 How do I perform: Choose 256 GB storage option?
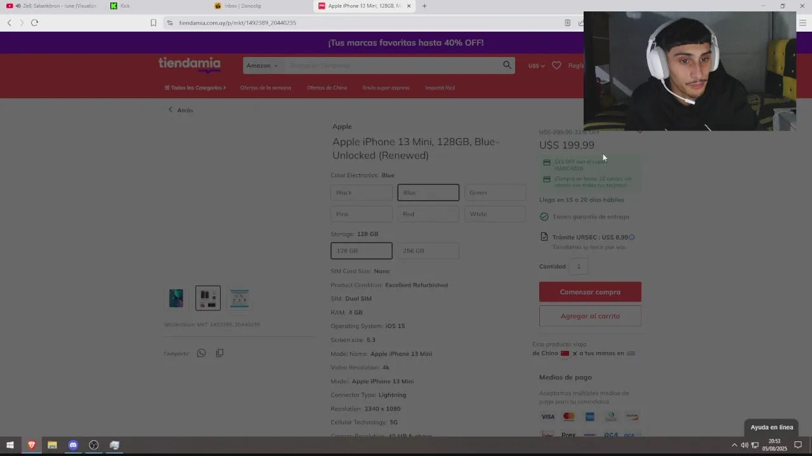click(428, 251)
